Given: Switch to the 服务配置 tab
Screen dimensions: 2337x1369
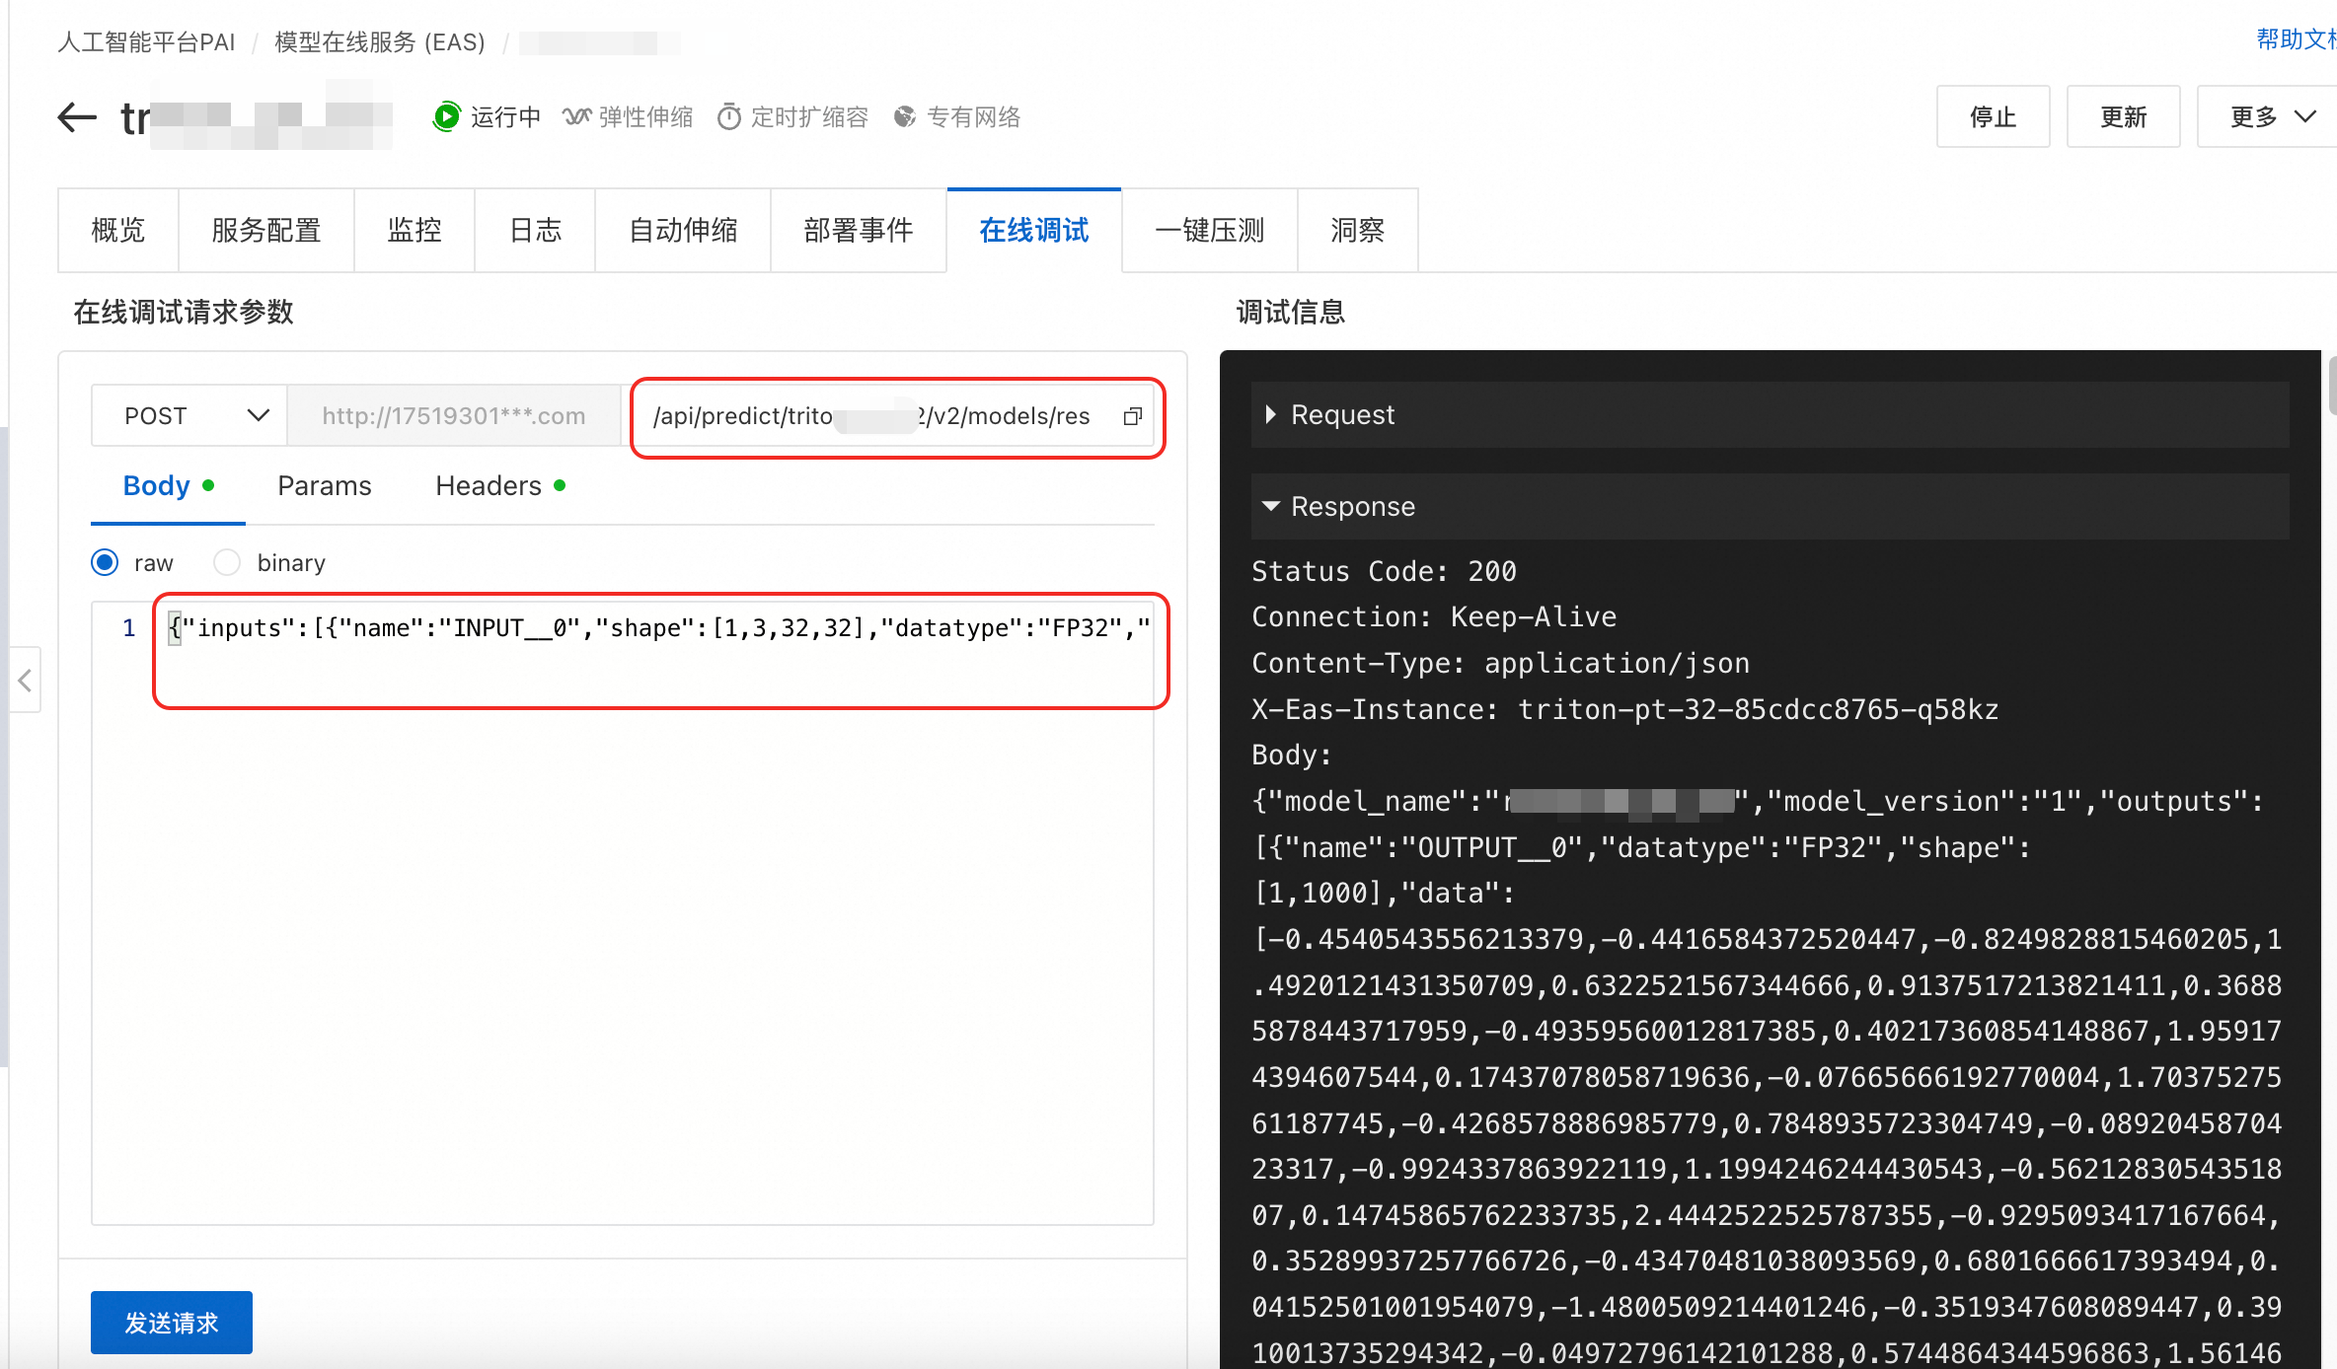Looking at the screenshot, I should click(265, 230).
